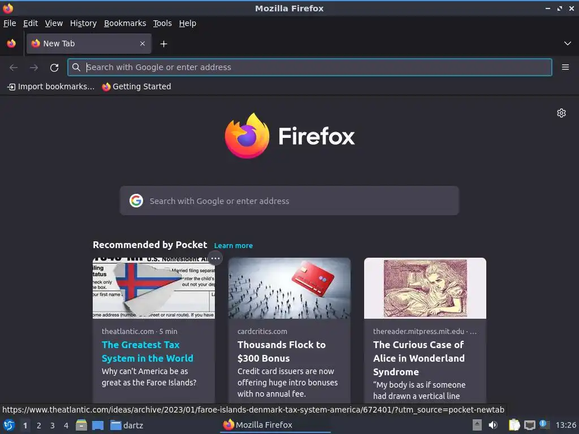Open Thousands Flock to $300 Bonus article
579x434 pixels.
point(282,351)
